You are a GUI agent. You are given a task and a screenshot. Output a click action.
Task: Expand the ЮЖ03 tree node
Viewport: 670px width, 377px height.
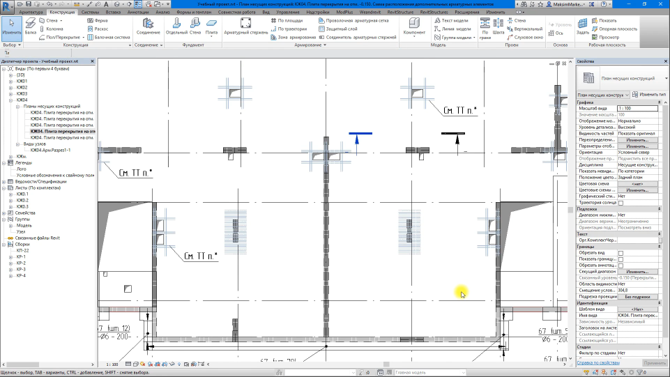coord(10,94)
